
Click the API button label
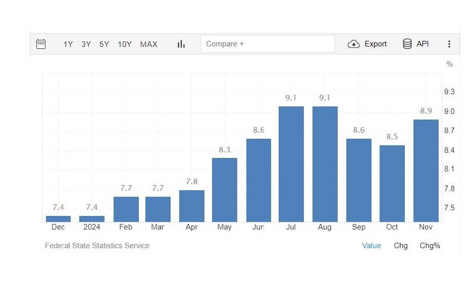423,44
